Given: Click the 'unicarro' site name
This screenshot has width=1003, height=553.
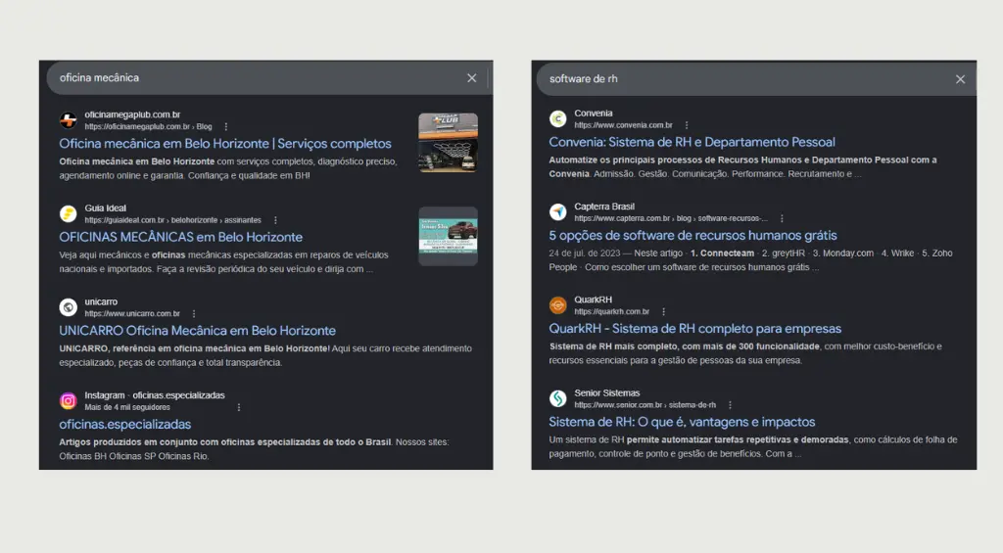Looking at the screenshot, I should point(101,301).
